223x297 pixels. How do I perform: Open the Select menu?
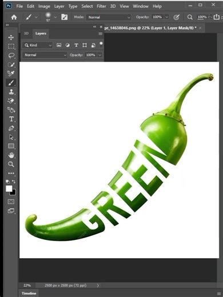[87, 6]
